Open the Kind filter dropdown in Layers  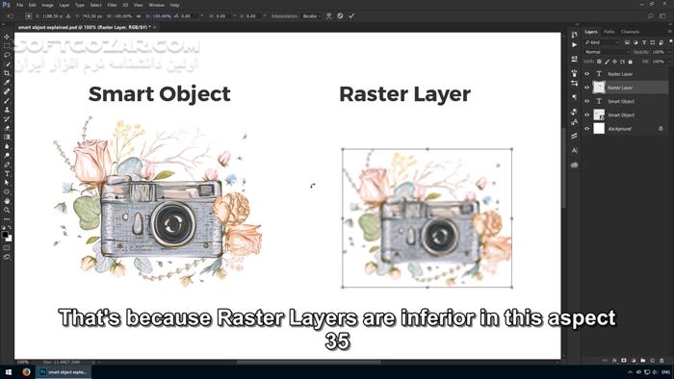(x=602, y=42)
